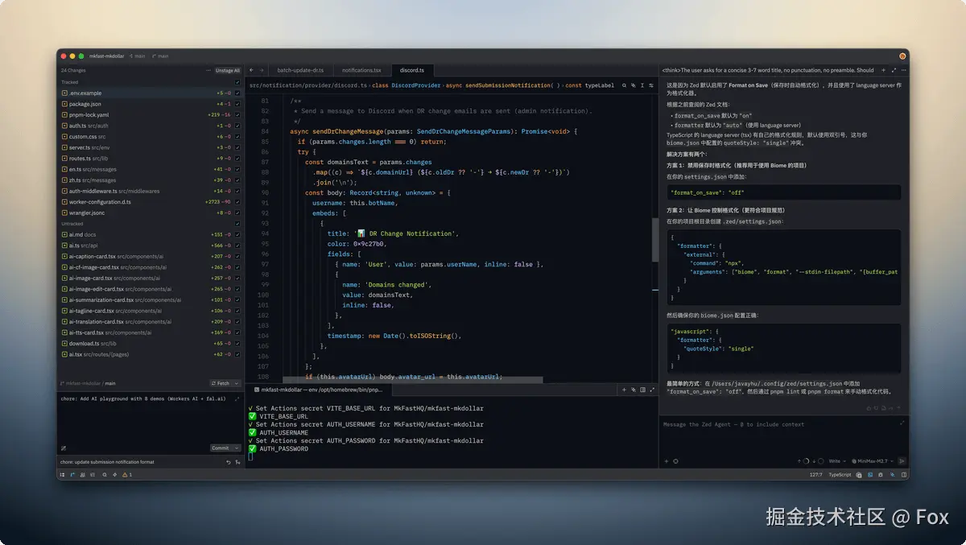Select the discord.ts tab

412,70
